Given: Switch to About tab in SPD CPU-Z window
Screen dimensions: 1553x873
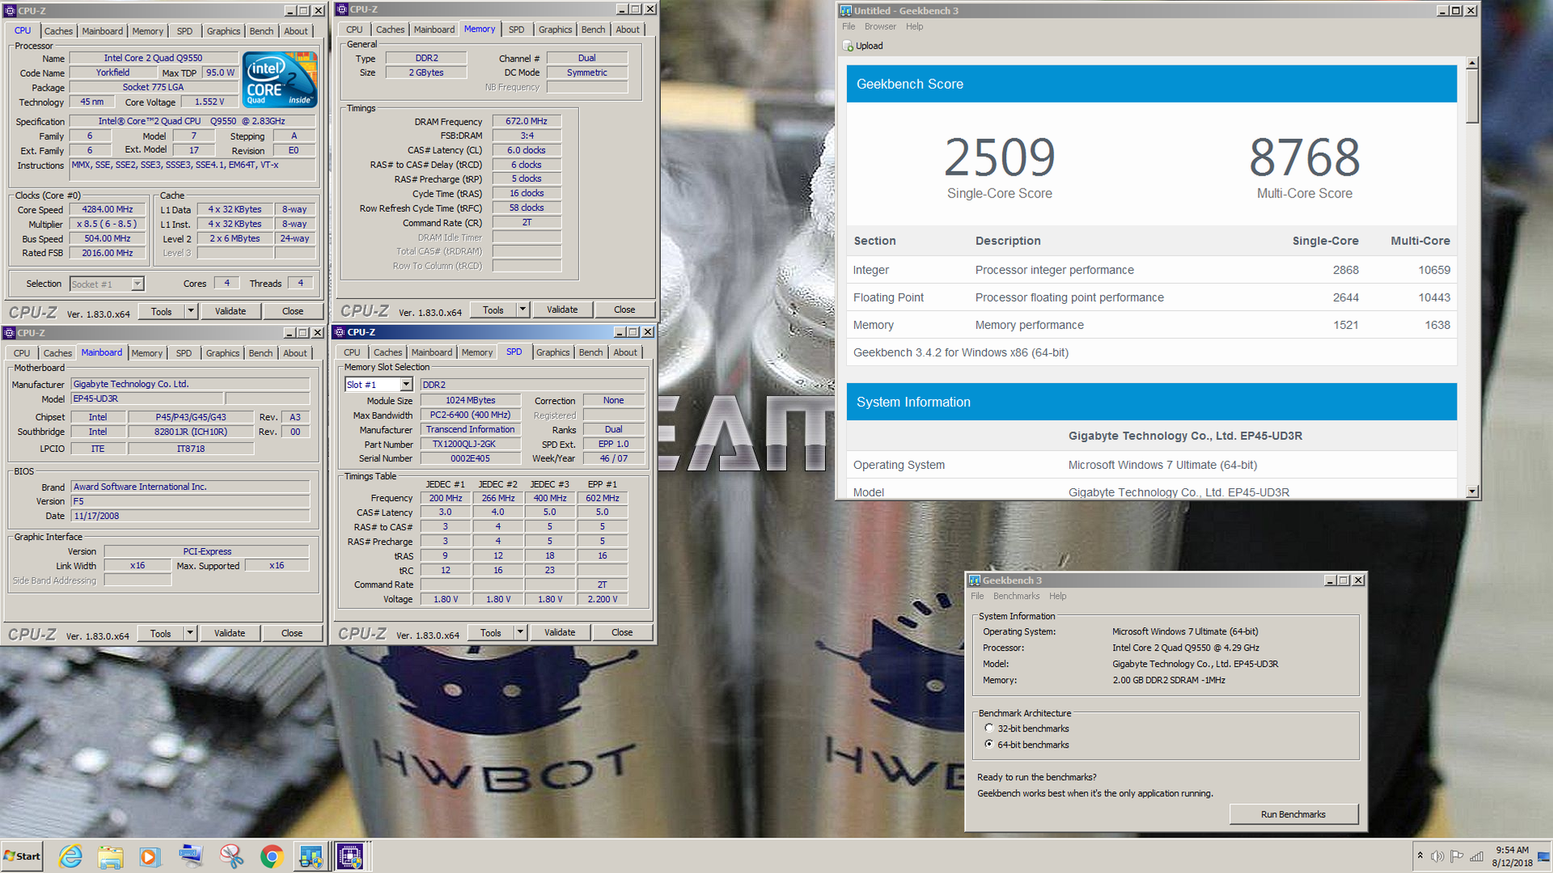Looking at the screenshot, I should coord(624,352).
